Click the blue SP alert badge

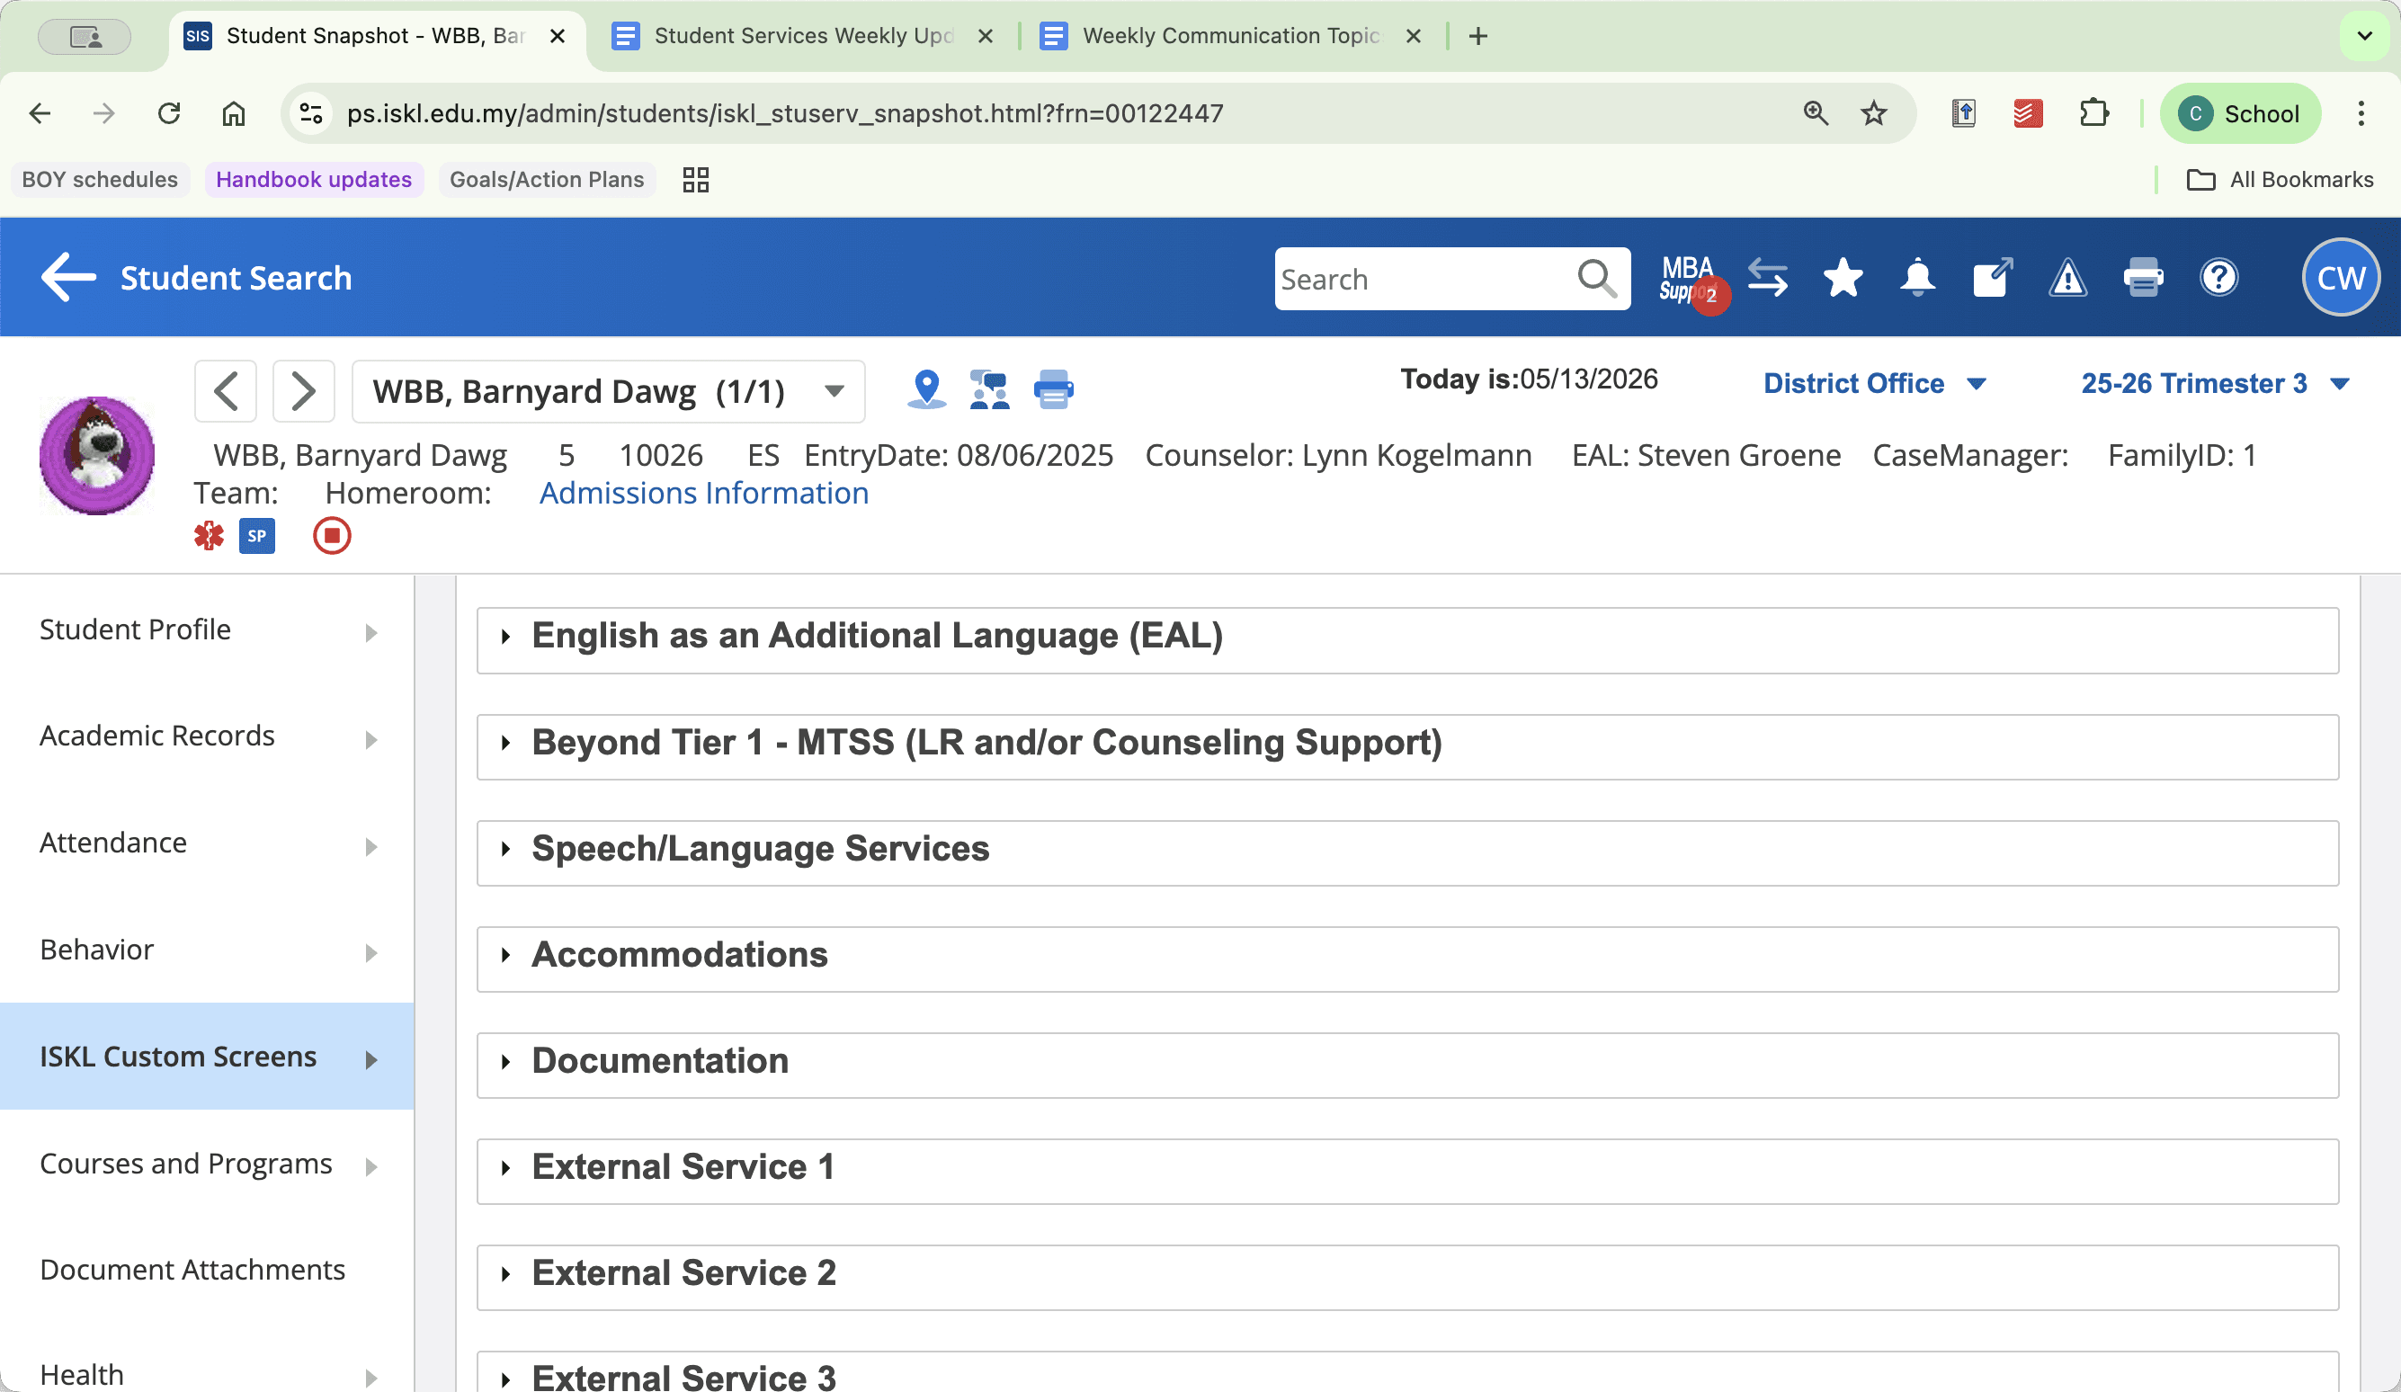257,535
